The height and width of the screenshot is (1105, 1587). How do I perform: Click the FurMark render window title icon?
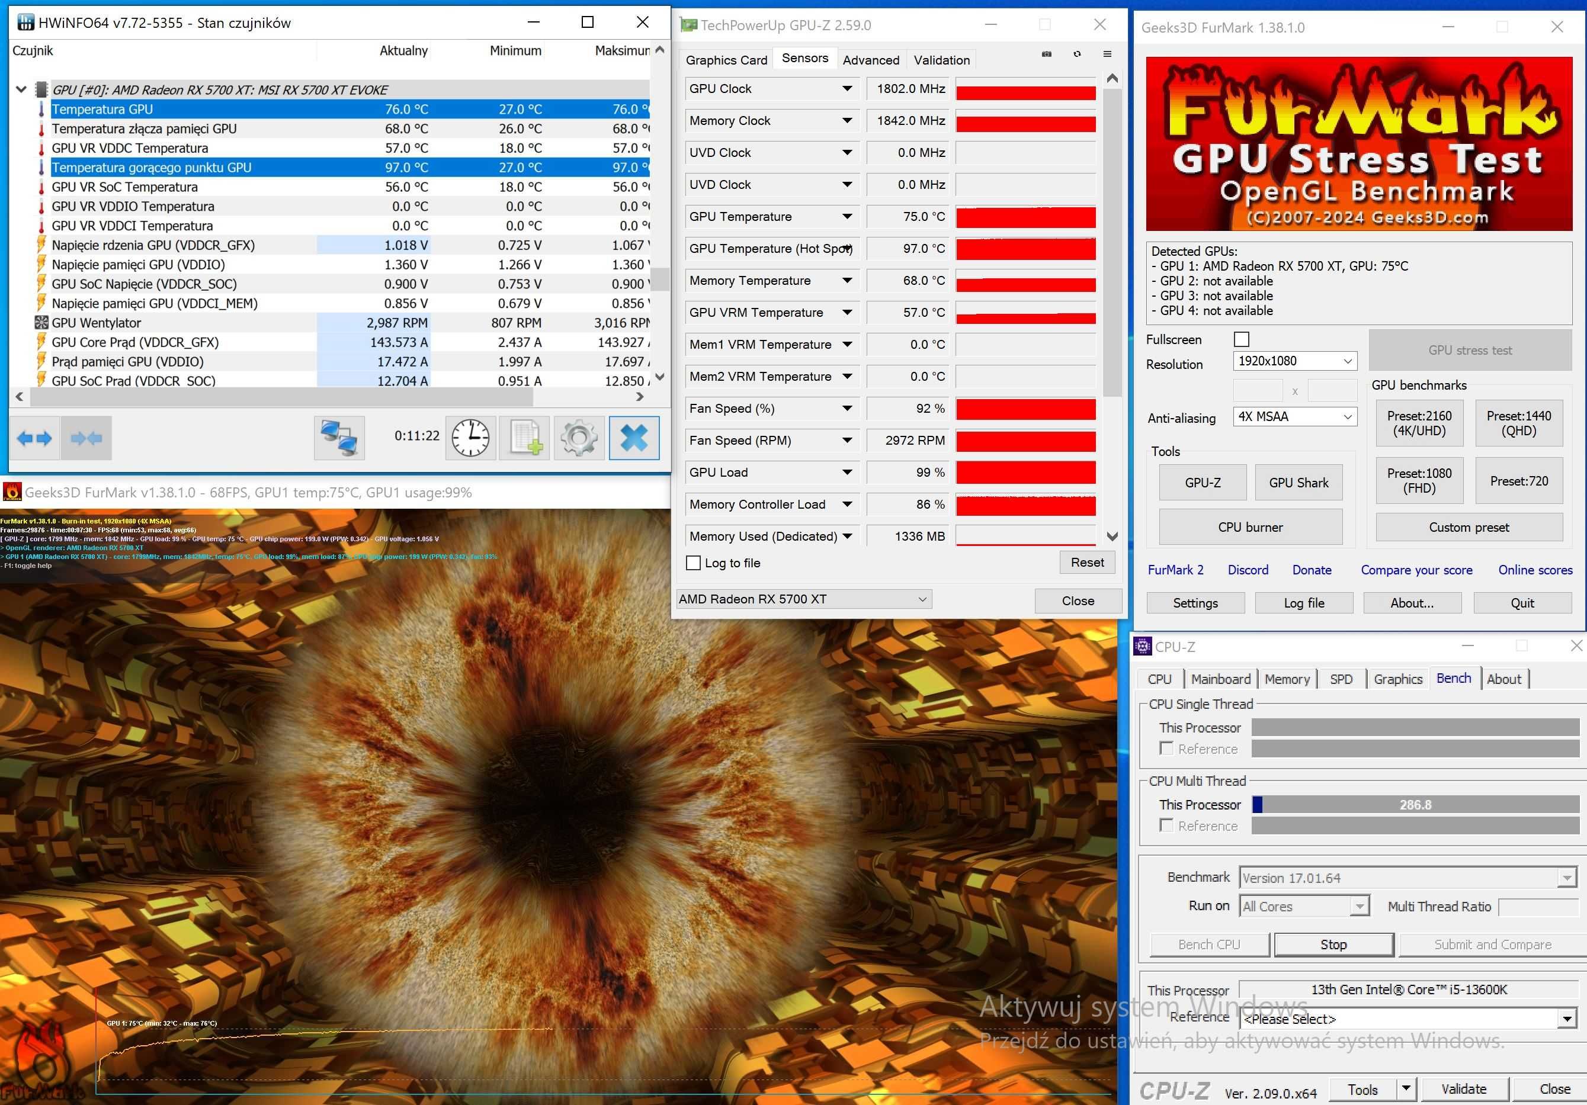[12, 492]
